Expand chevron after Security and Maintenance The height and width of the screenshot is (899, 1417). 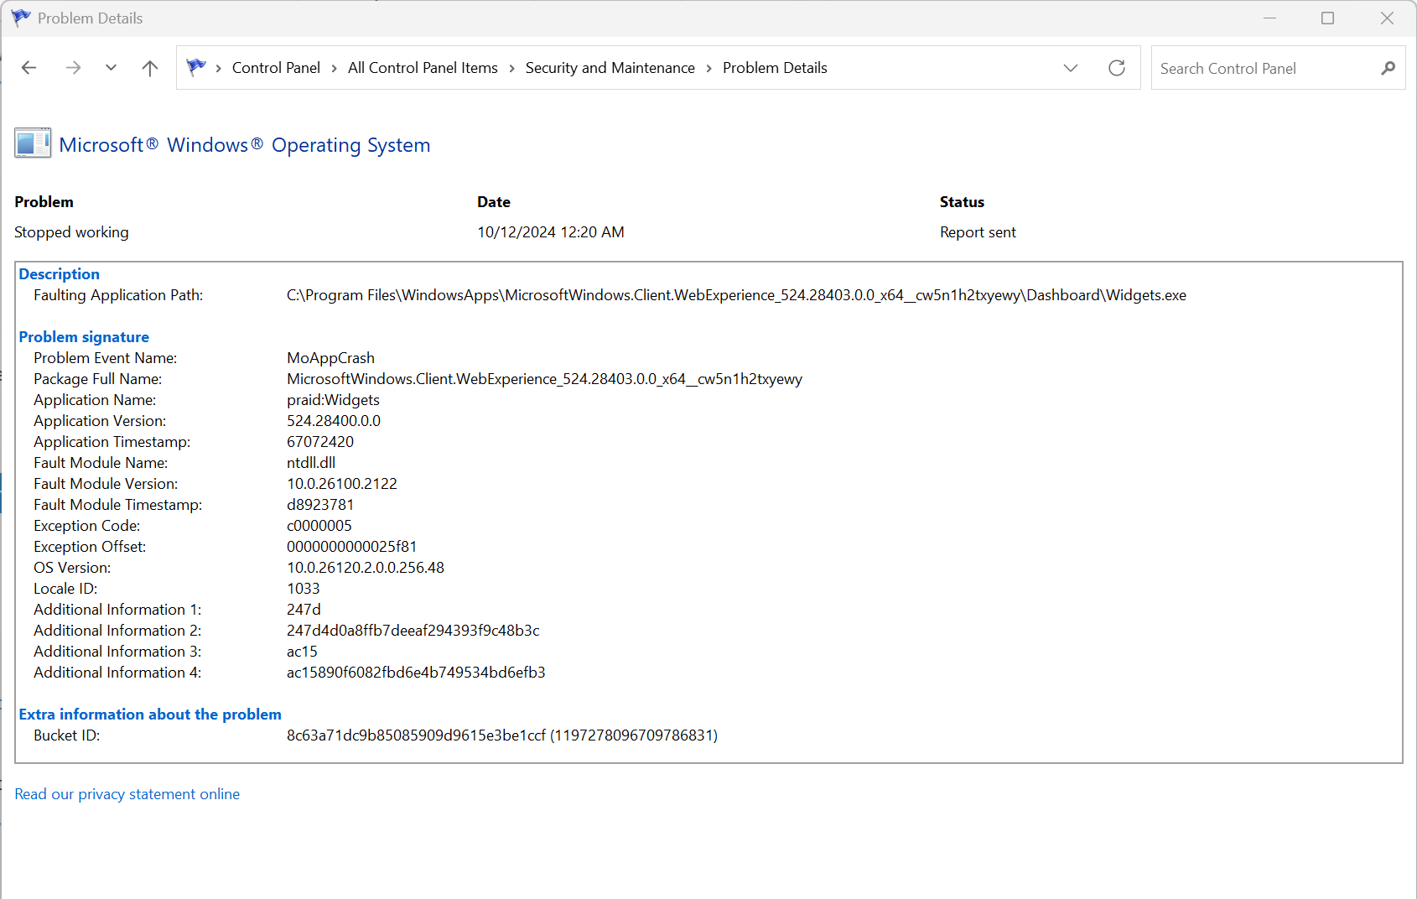pos(708,68)
